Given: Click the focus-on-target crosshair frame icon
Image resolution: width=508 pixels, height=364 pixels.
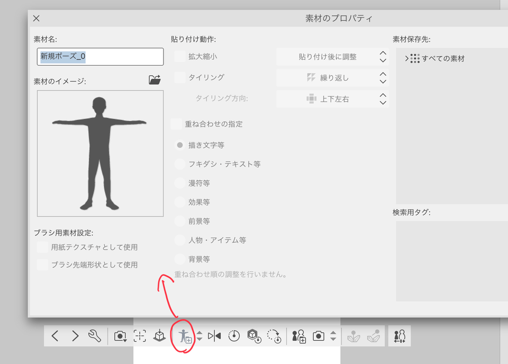Looking at the screenshot, I should click(140, 336).
